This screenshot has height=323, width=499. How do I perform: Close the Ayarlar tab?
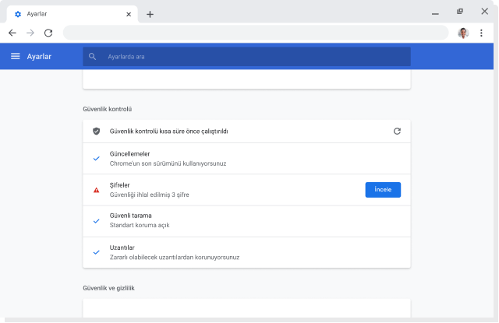coord(129,14)
